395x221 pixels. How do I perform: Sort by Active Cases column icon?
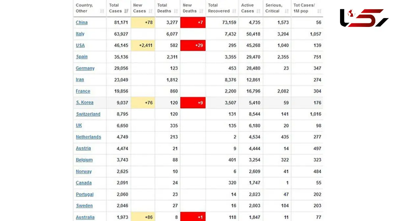(259, 11)
